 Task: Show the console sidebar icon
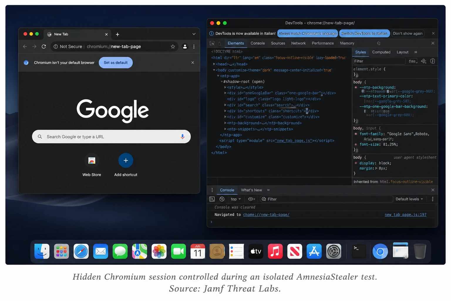pos(212,199)
